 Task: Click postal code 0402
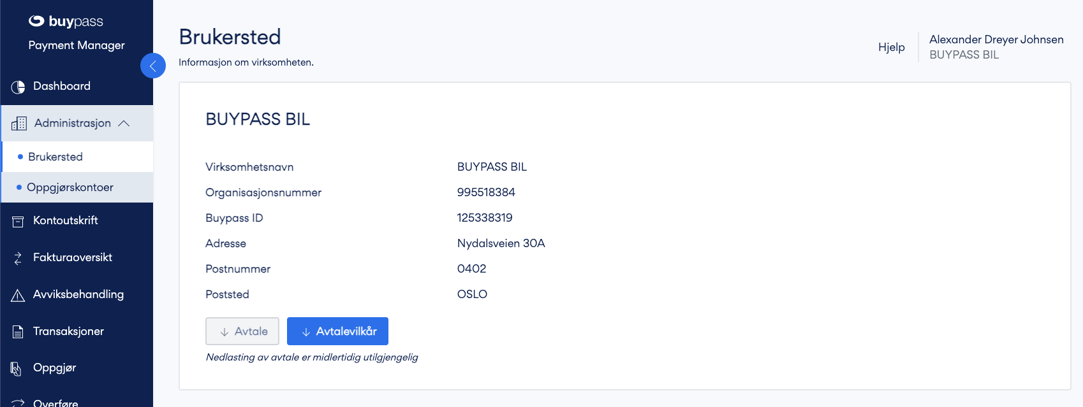pos(472,269)
